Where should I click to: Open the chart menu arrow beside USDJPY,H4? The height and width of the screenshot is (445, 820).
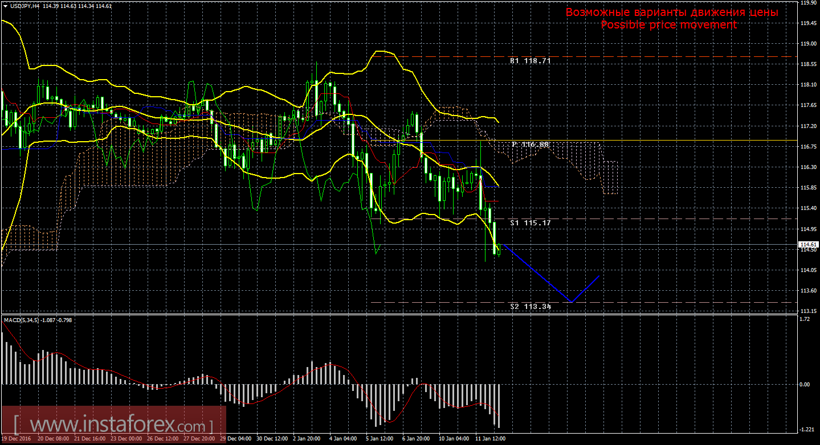coord(5,5)
